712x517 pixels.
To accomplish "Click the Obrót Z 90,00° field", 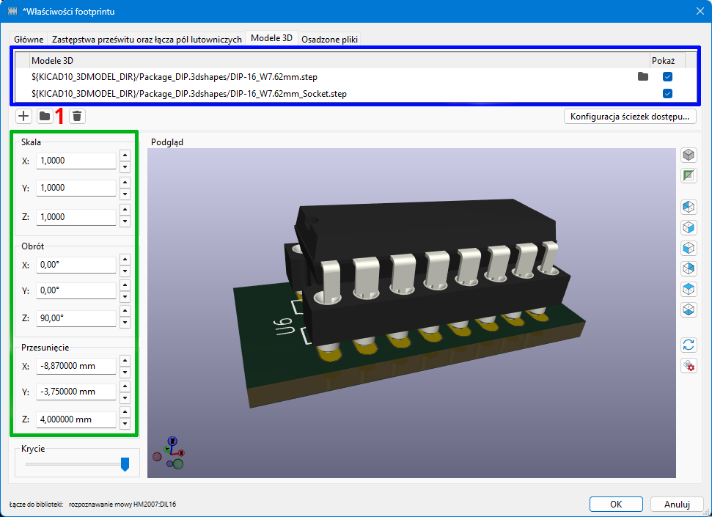I will pyautogui.click(x=76, y=318).
